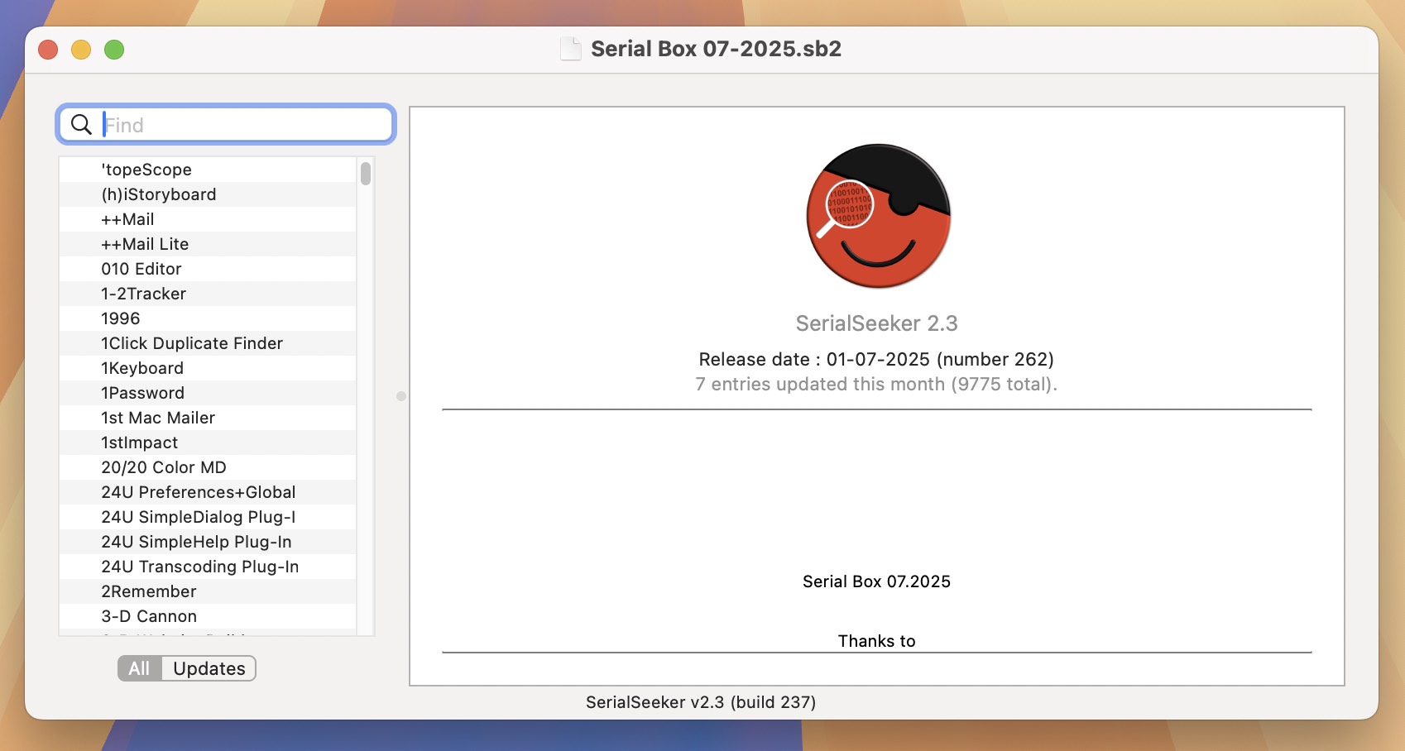Choose the 1stImpact entry
The image size is (1405, 751).
click(208, 442)
